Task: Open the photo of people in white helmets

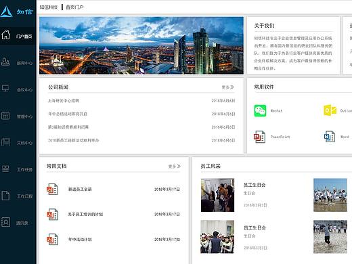Action: tap(217, 237)
